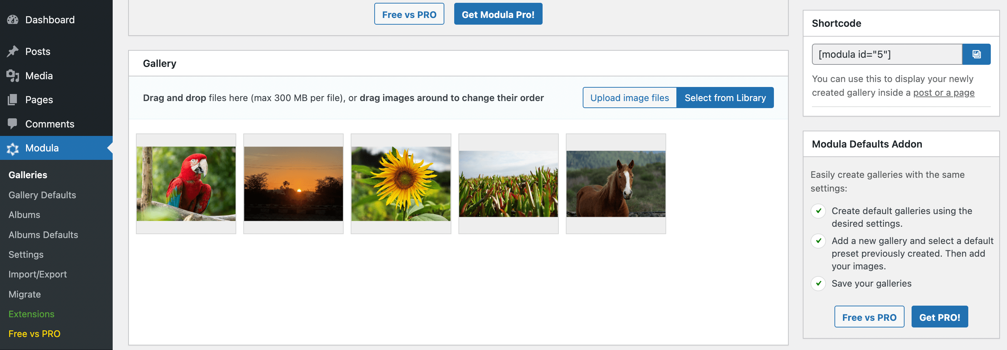Select the sunflower gallery thumbnail

[x=401, y=183]
